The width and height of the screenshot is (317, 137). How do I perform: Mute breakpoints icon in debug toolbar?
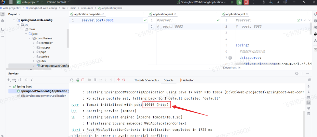pos(123,80)
